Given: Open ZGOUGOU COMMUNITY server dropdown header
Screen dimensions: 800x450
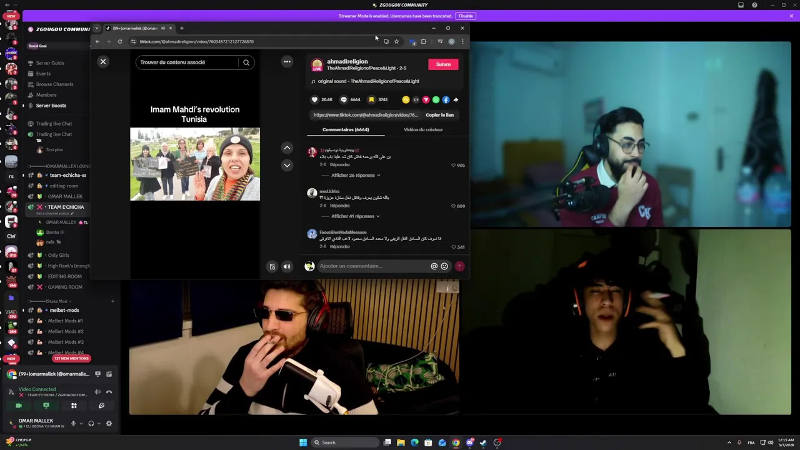Looking at the screenshot, I should pos(61,29).
